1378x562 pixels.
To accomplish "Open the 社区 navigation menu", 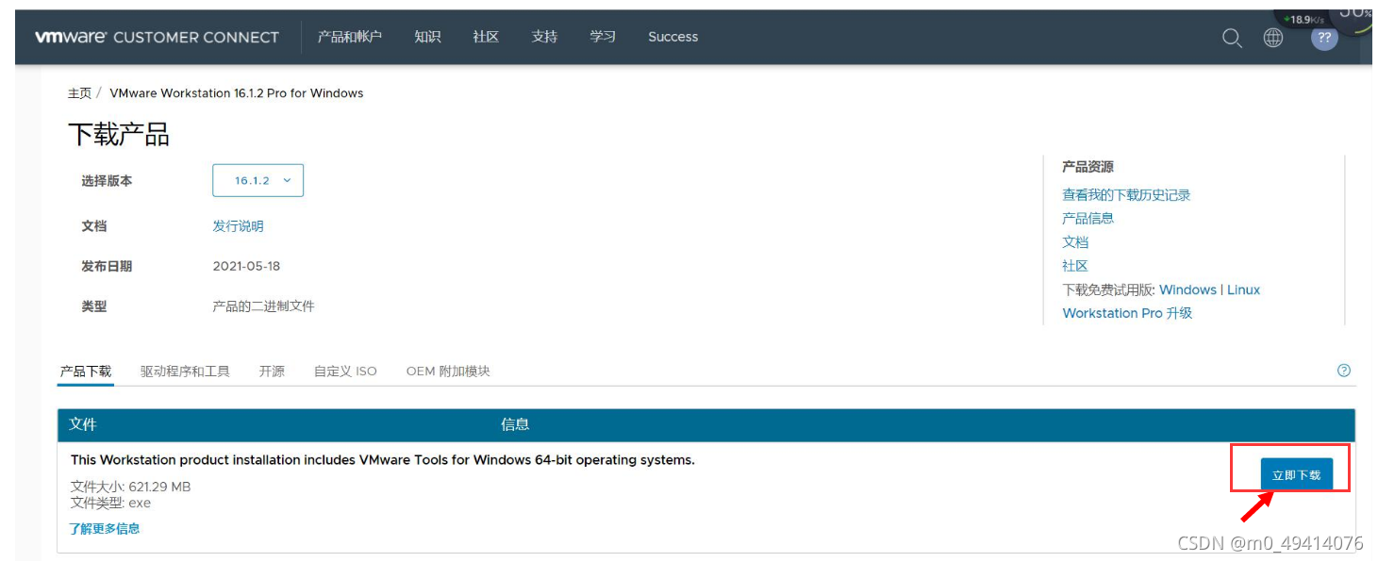I will (486, 37).
